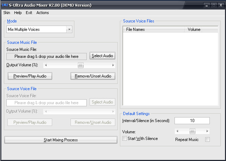Click the Default Settings Volume slider thumb
226x161 pixels.
click(192, 131)
